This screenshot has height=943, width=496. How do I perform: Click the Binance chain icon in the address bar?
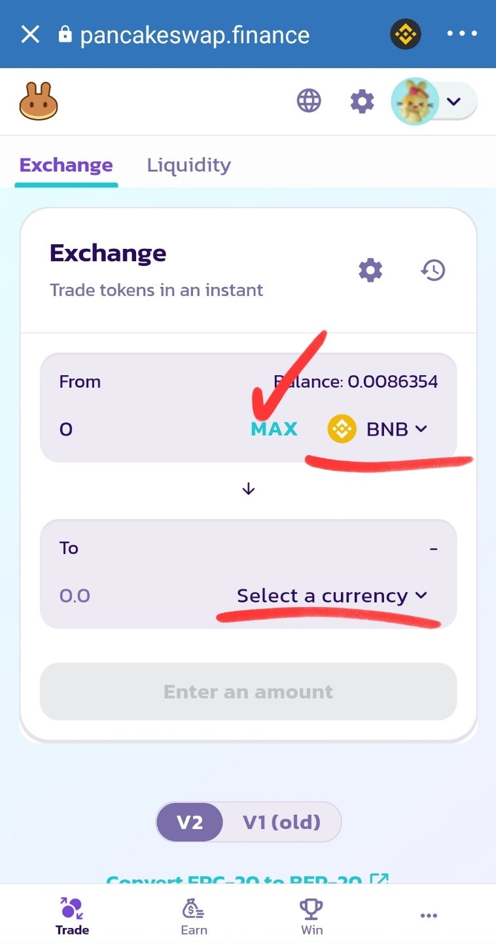pos(405,34)
